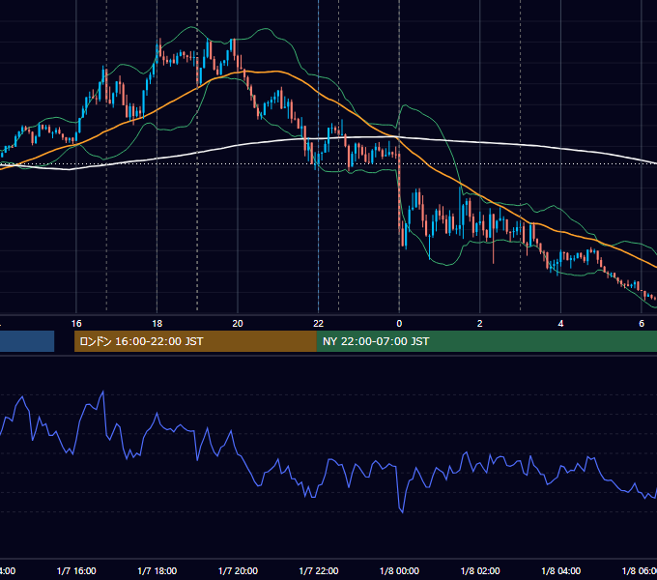Click the '6' hour label on chart axis

[x=642, y=323]
